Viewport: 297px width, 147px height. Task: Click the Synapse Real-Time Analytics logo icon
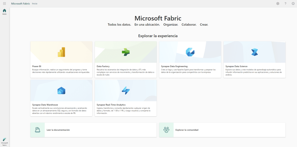point(126,90)
